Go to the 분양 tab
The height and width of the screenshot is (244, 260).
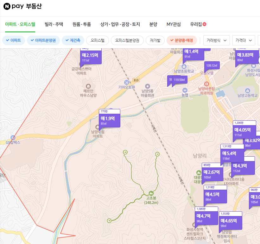coord(153,24)
